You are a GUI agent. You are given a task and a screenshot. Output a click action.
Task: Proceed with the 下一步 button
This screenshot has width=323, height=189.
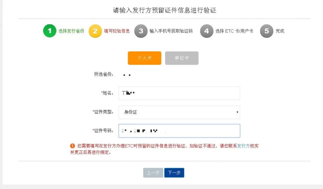pos(174,173)
